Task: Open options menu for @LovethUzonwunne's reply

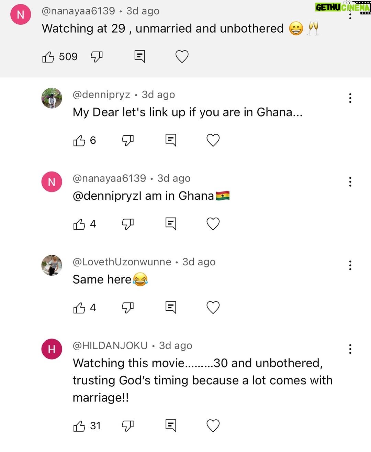Action: tap(350, 265)
